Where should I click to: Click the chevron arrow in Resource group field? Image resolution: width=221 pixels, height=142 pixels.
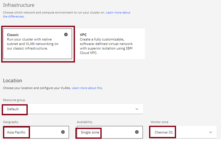(137, 109)
